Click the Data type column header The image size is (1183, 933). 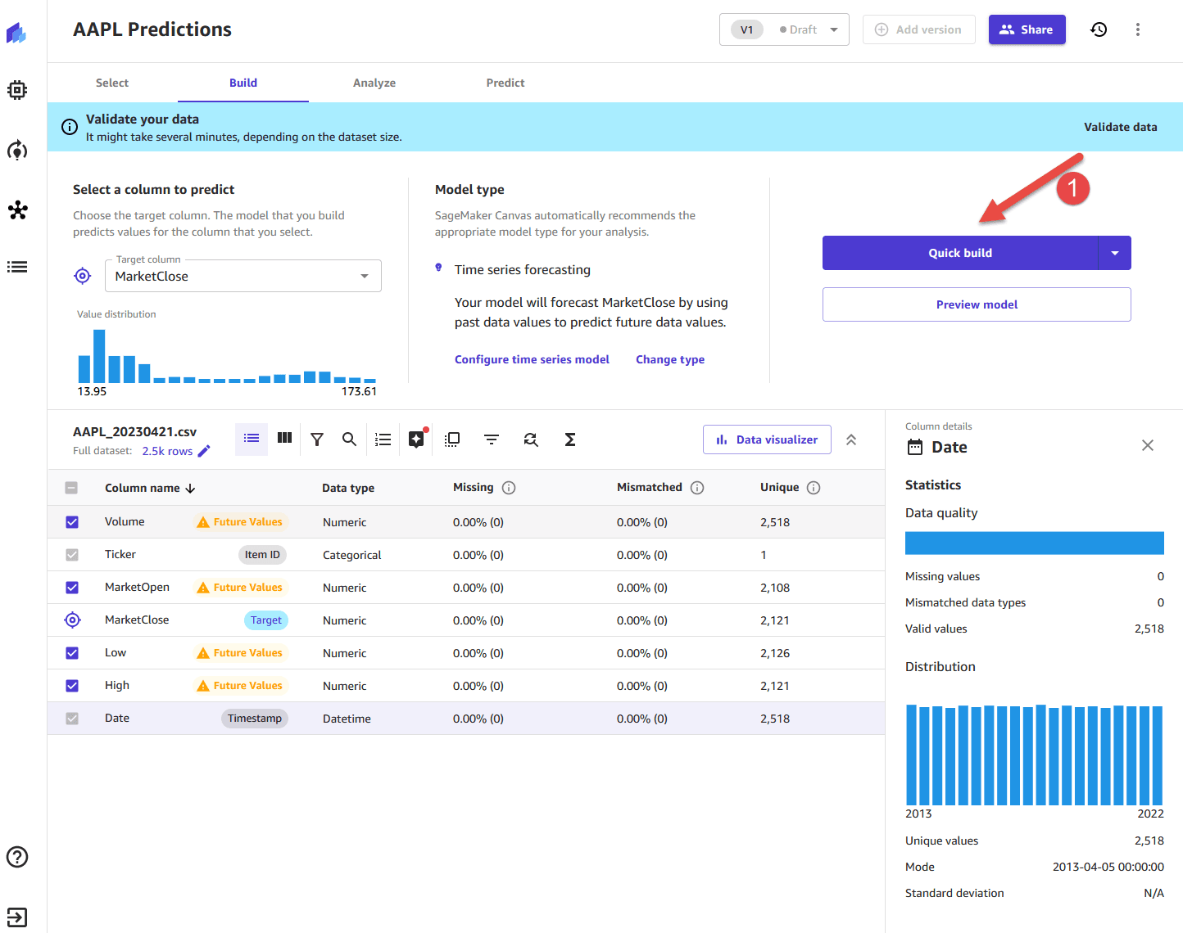[348, 488]
